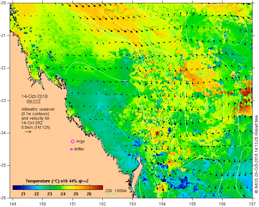The height and width of the screenshot is (207, 259).
Task: Click the '151' longitude axis label
Action: pyautogui.click(x=73, y=204)
